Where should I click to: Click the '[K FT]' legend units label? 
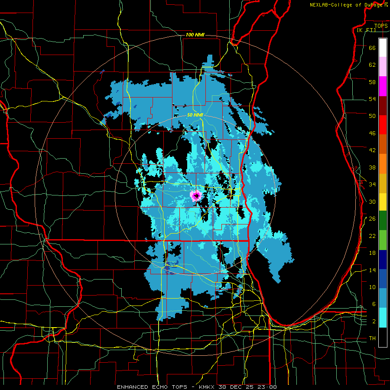(x=366, y=30)
